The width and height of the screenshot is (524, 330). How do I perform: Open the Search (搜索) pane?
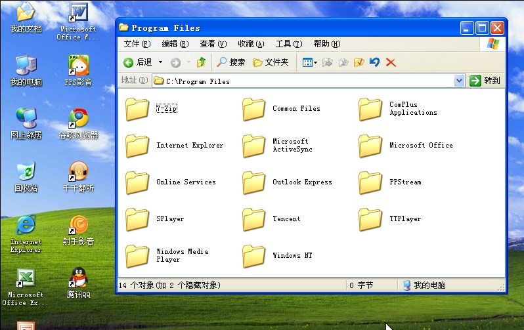tap(230, 62)
